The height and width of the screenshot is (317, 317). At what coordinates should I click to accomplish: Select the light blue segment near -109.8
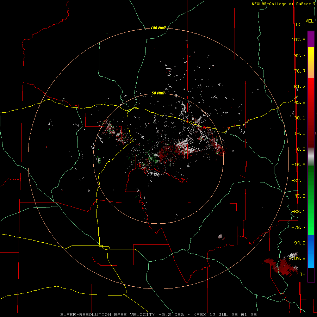point(311,260)
